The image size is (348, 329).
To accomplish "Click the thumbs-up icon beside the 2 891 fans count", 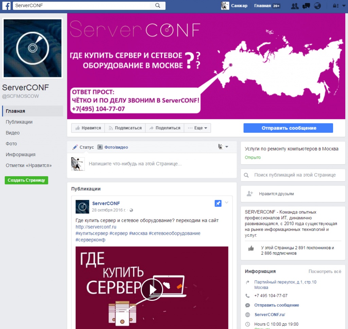I will (x=251, y=248).
